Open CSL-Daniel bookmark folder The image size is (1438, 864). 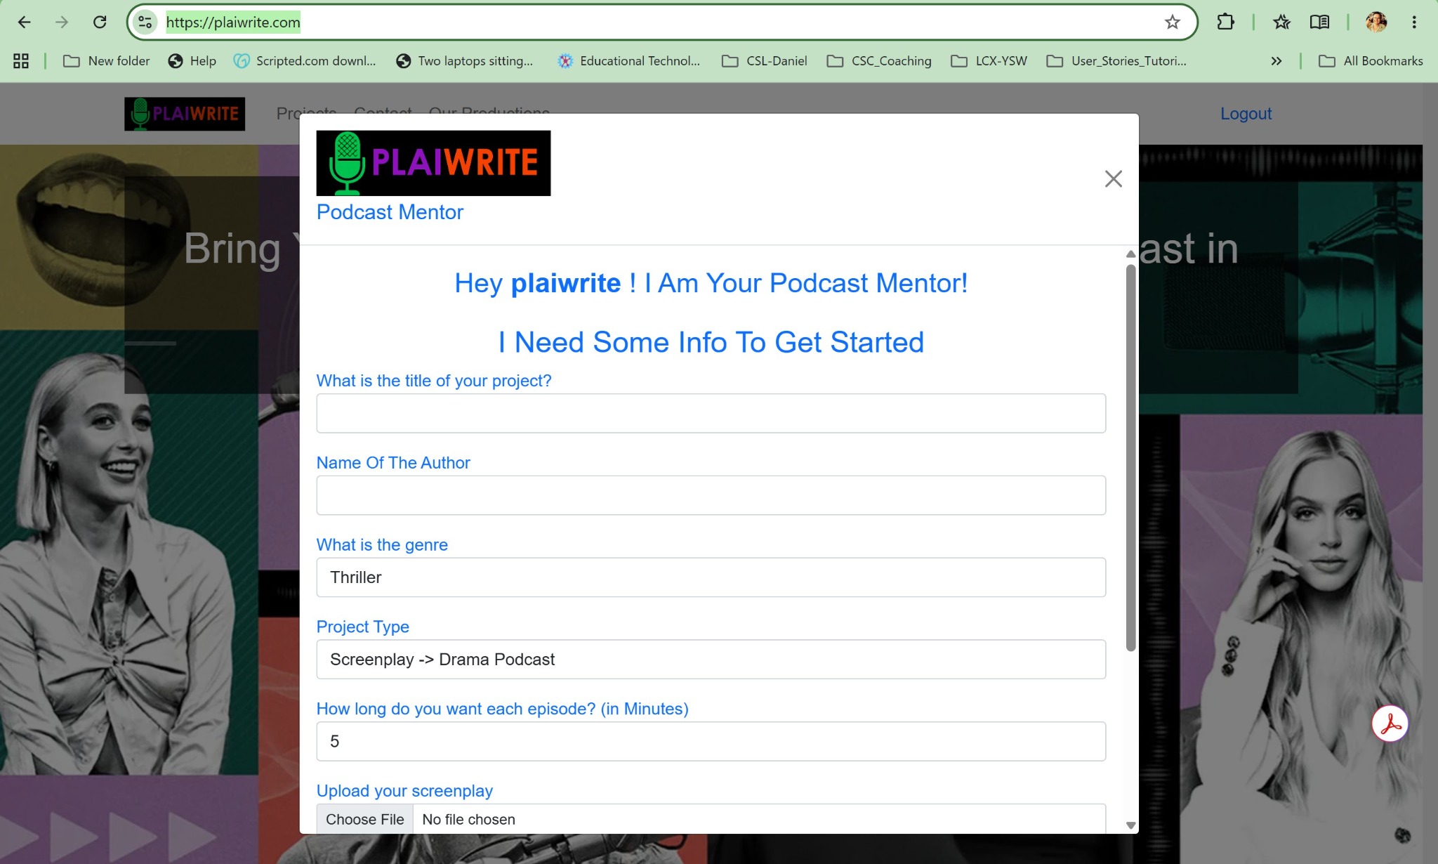[x=765, y=61]
